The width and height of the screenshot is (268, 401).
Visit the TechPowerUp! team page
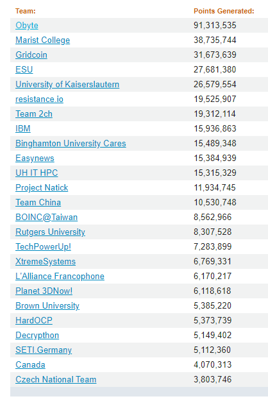[43, 247]
